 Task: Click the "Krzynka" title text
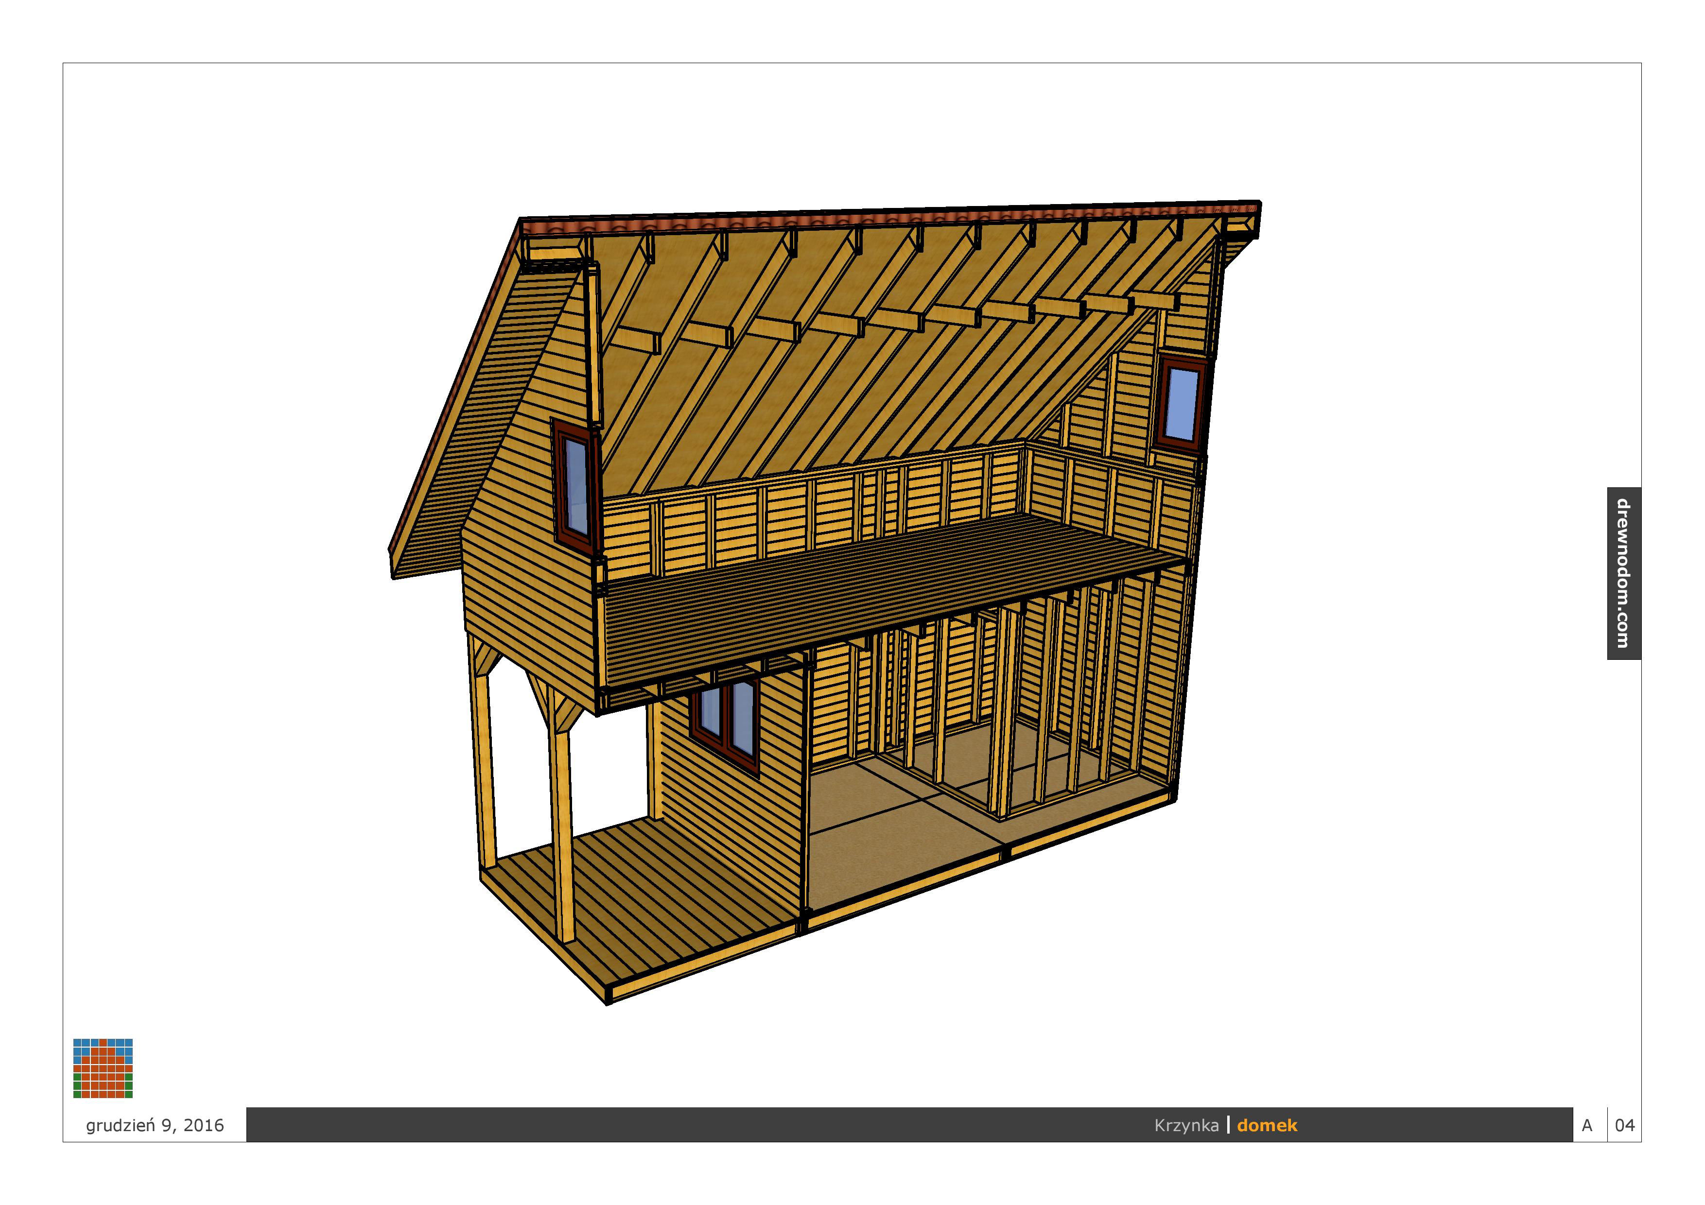pyautogui.click(x=1186, y=1126)
